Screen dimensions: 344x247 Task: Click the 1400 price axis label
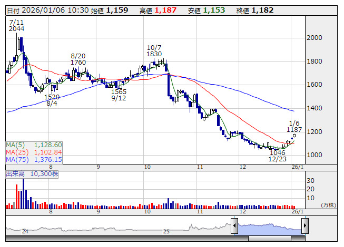coord(314,108)
